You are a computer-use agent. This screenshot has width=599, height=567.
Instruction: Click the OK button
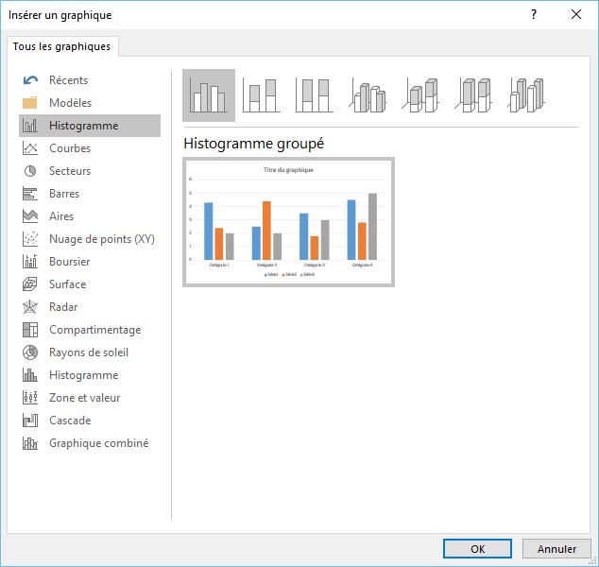[477, 548]
